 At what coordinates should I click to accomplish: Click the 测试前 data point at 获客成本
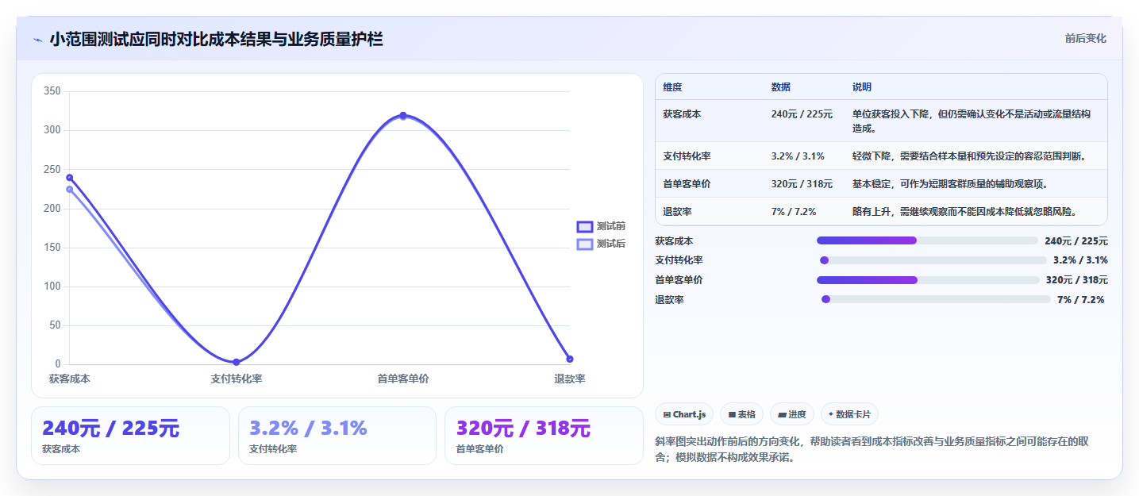point(70,178)
